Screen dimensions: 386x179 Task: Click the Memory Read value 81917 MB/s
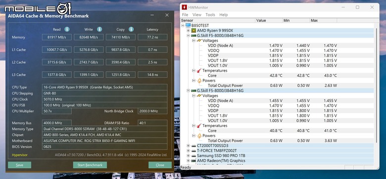pyautogui.click(x=57, y=37)
